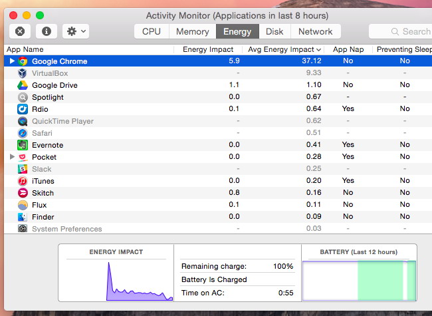Click Chrome's 37.12 average energy value

click(x=312, y=61)
